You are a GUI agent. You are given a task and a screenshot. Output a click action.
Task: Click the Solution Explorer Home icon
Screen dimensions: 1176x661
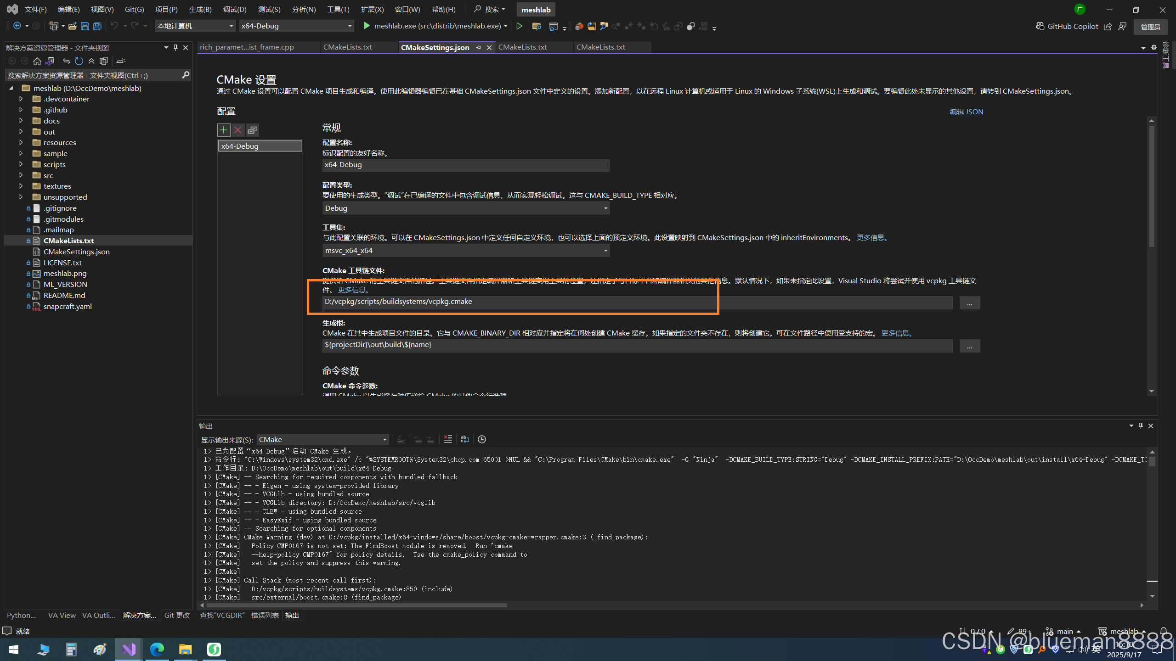coord(37,61)
